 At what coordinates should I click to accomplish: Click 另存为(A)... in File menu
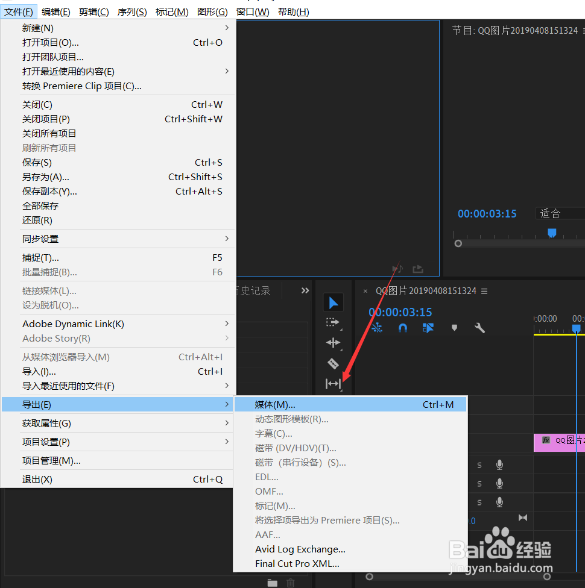click(118, 177)
